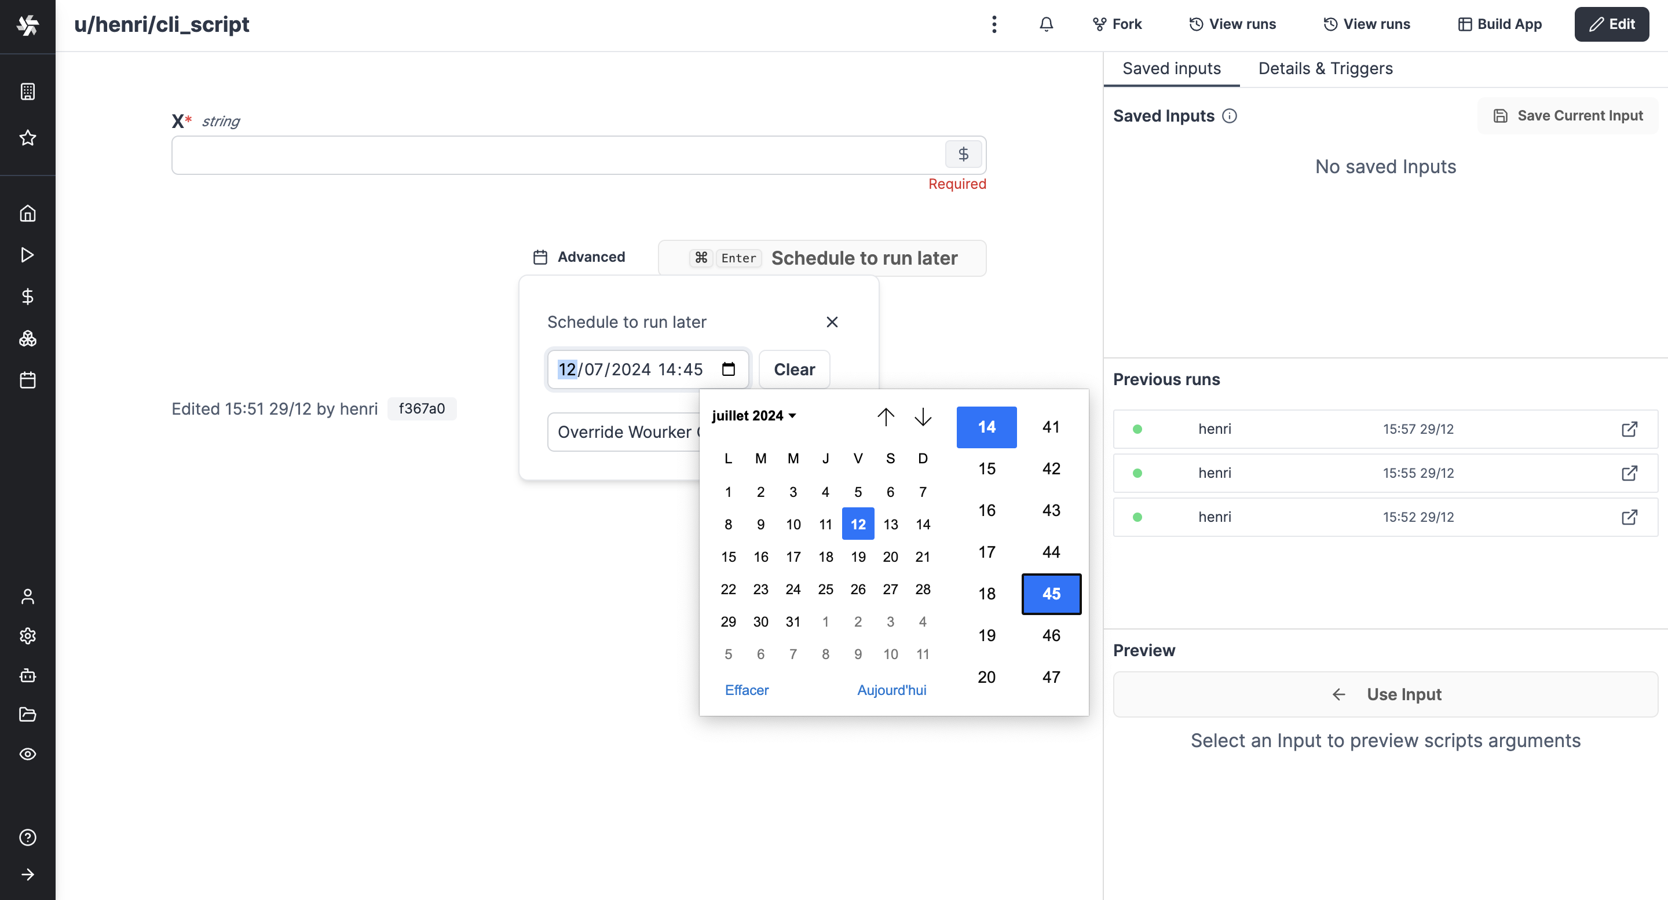This screenshot has width=1668, height=900.
Task: Click the Clear button next to the date field
Action: click(x=794, y=369)
